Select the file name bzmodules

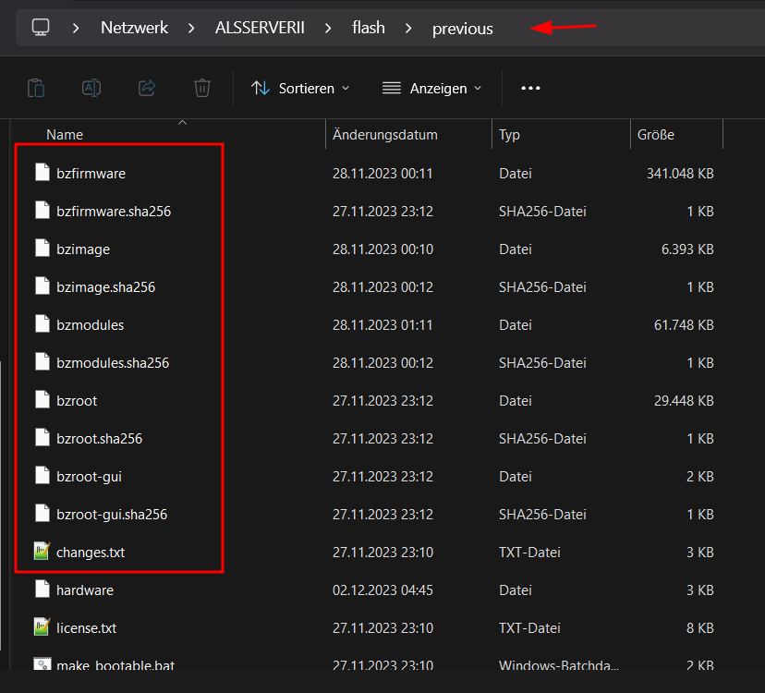coord(90,325)
